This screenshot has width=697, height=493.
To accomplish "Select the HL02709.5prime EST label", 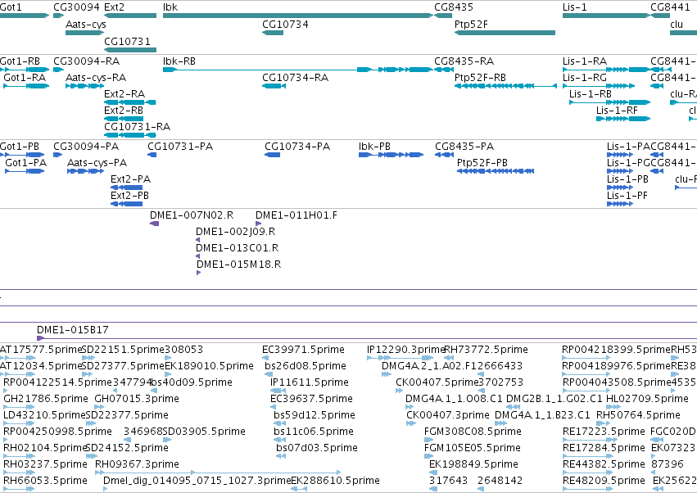I will point(647,398).
